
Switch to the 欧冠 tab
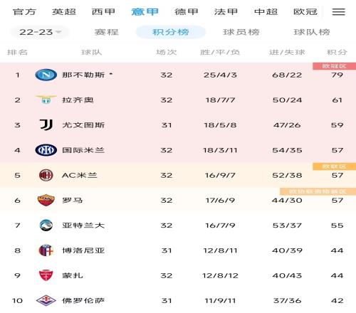pos(305,11)
